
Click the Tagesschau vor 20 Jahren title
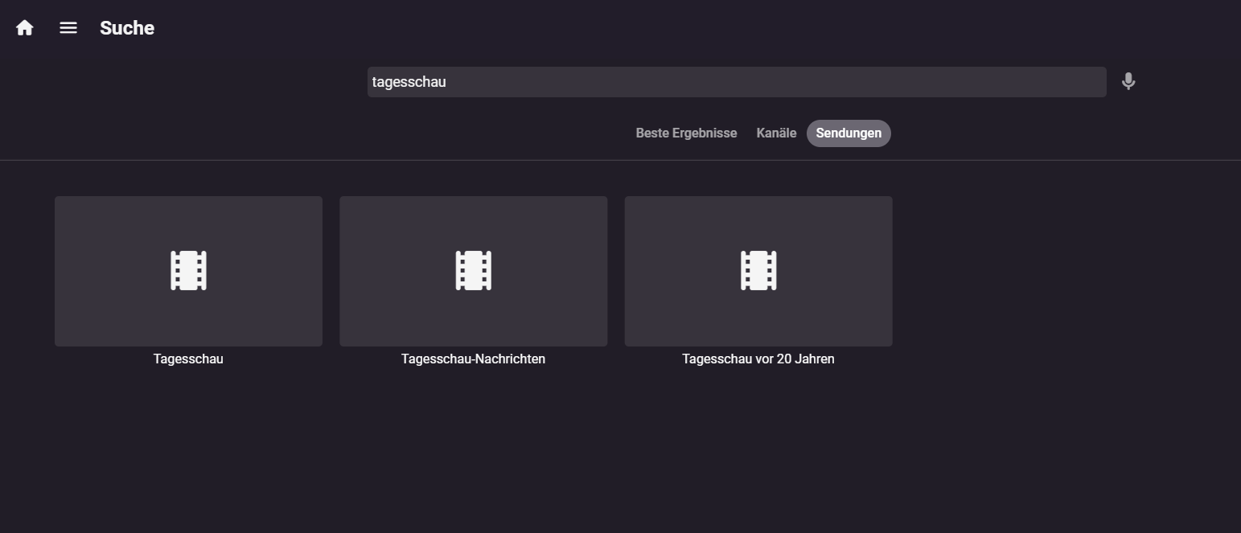pyautogui.click(x=758, y=359)
